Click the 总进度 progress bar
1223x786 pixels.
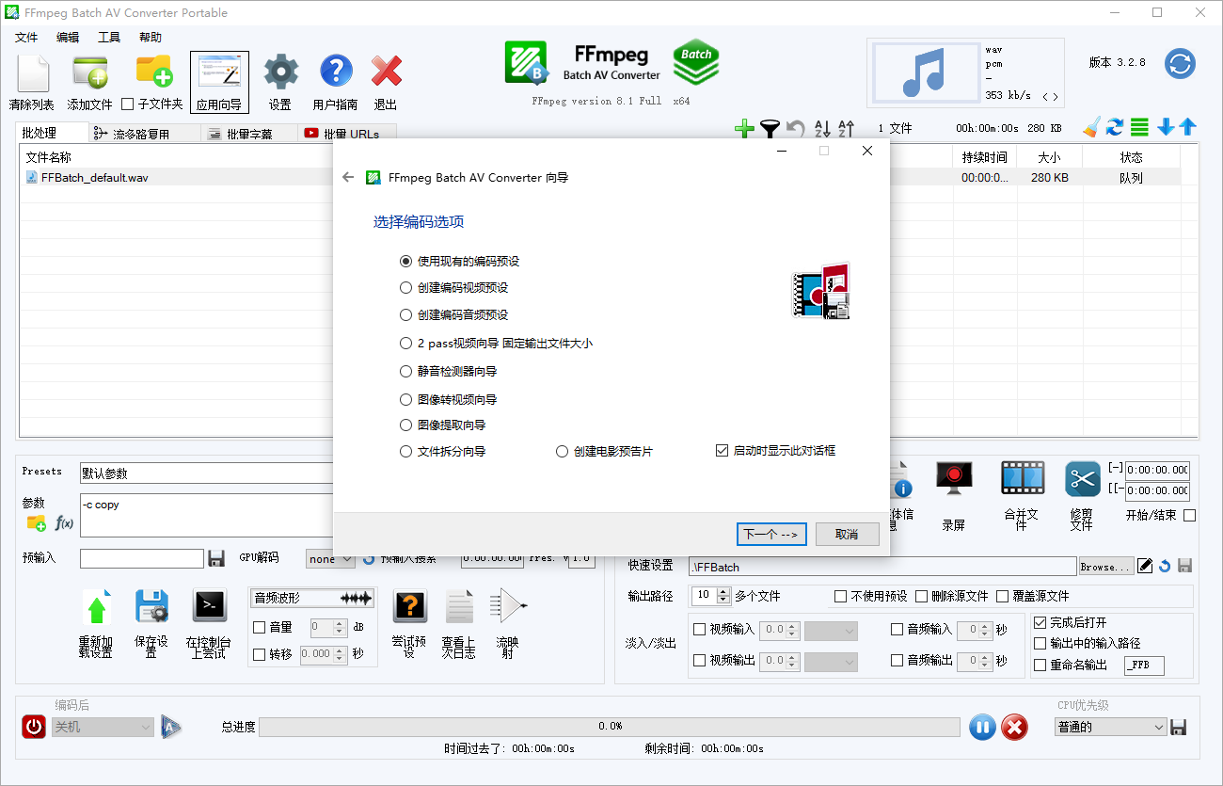click(610, 726)
